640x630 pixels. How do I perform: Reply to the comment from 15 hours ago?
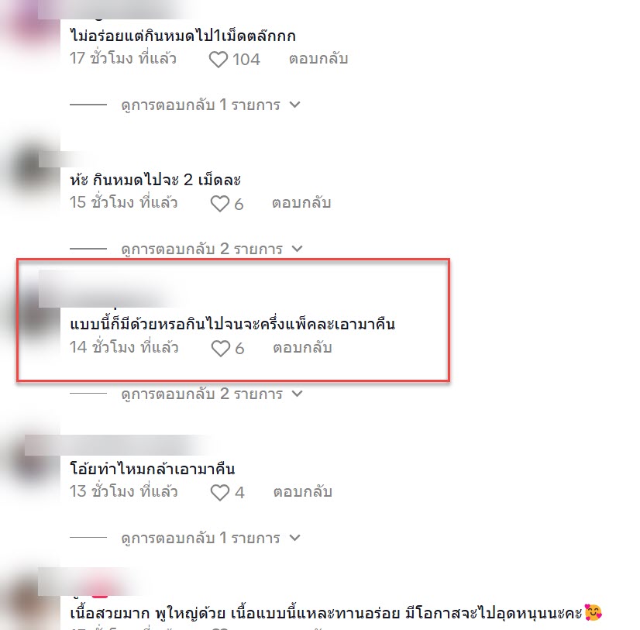click(x=301, y=203)
